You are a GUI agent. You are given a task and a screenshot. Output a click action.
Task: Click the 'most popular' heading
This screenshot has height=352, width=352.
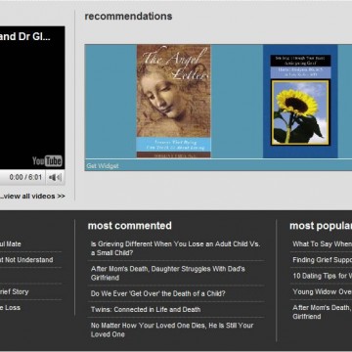[x=321, y=226]
